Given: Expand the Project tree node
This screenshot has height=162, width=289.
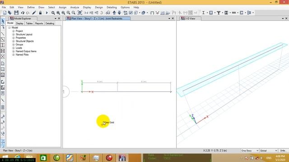Looking at the screenshot, I should (13, 31).
